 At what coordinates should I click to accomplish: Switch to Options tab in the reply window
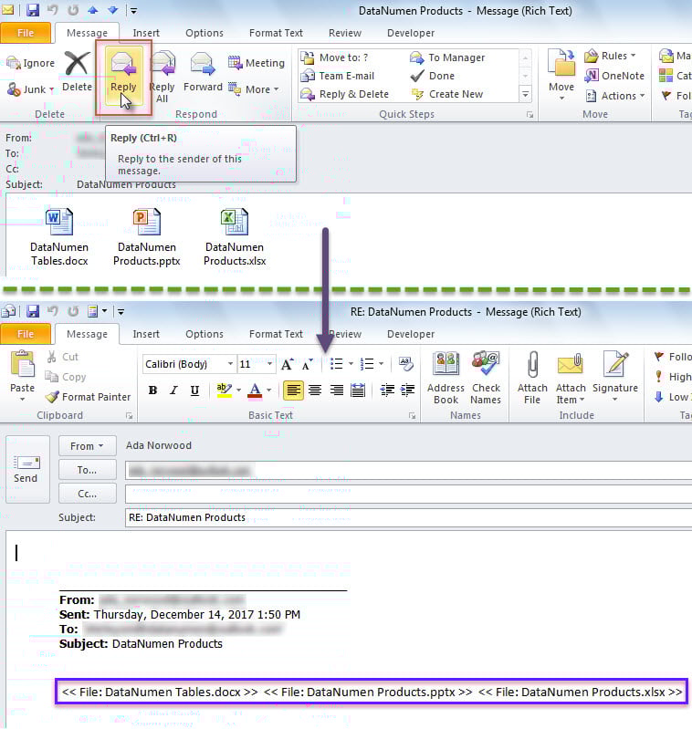(x=204, y=334)
